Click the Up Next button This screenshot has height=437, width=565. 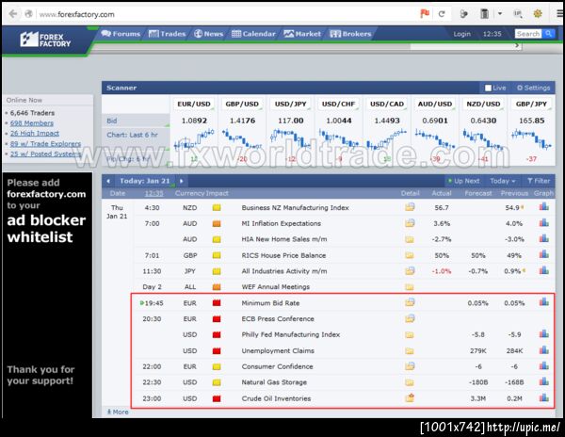pyautogui.click(x=463, y=181)
